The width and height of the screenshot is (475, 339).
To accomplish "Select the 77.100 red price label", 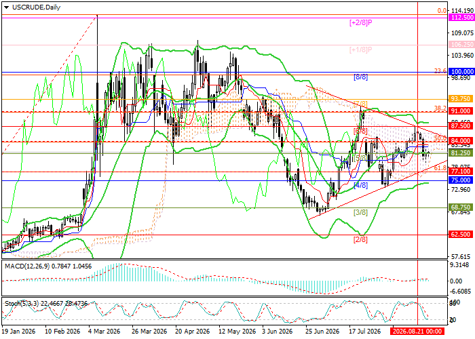I will click(461, 172).
